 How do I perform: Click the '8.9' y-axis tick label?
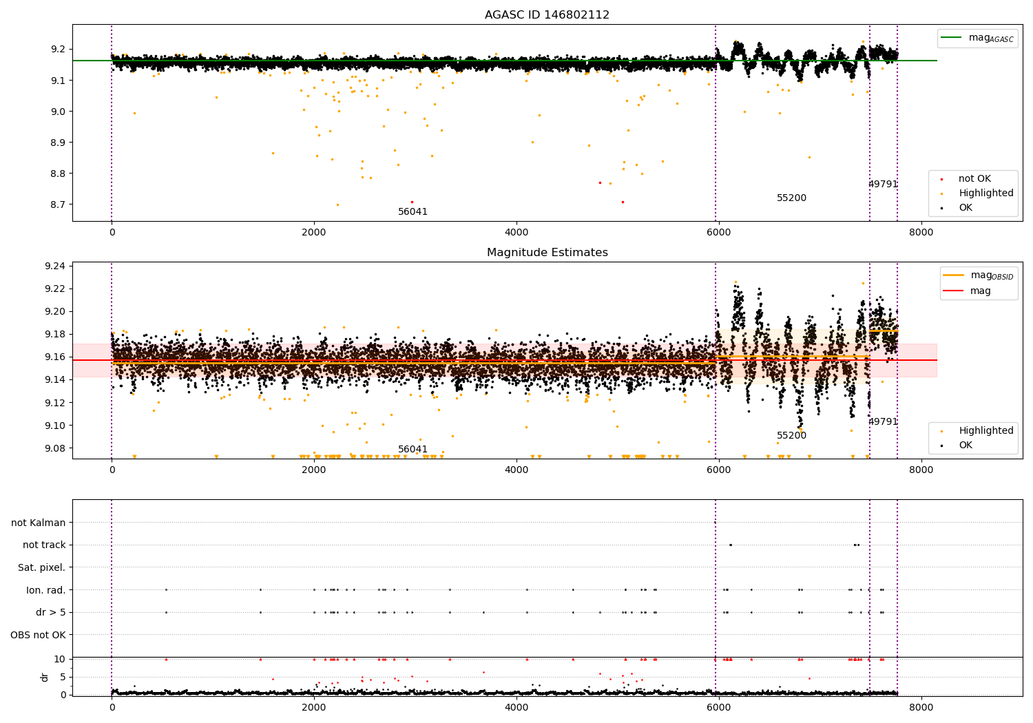click(58, 143)
